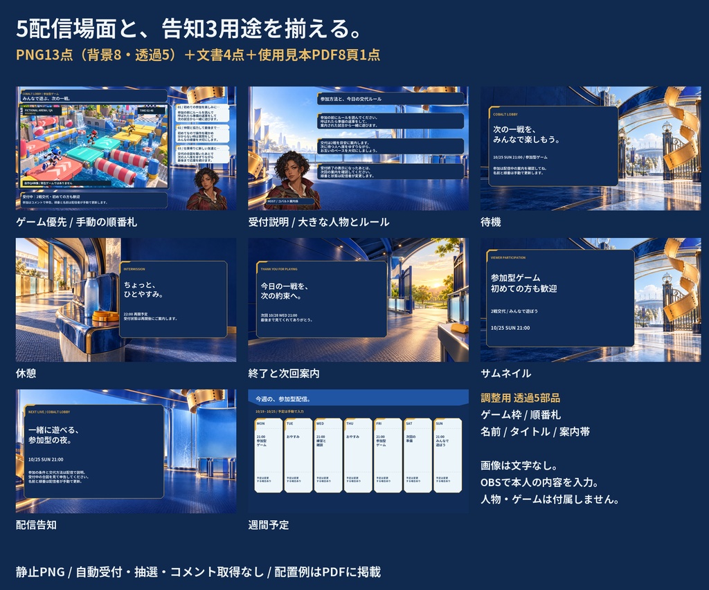Image resolution: width=709 pixels, height=590 pixels.
Task: Click the caption ゲーム優先 / 手動の順番札
Action: tap(76, 222)
